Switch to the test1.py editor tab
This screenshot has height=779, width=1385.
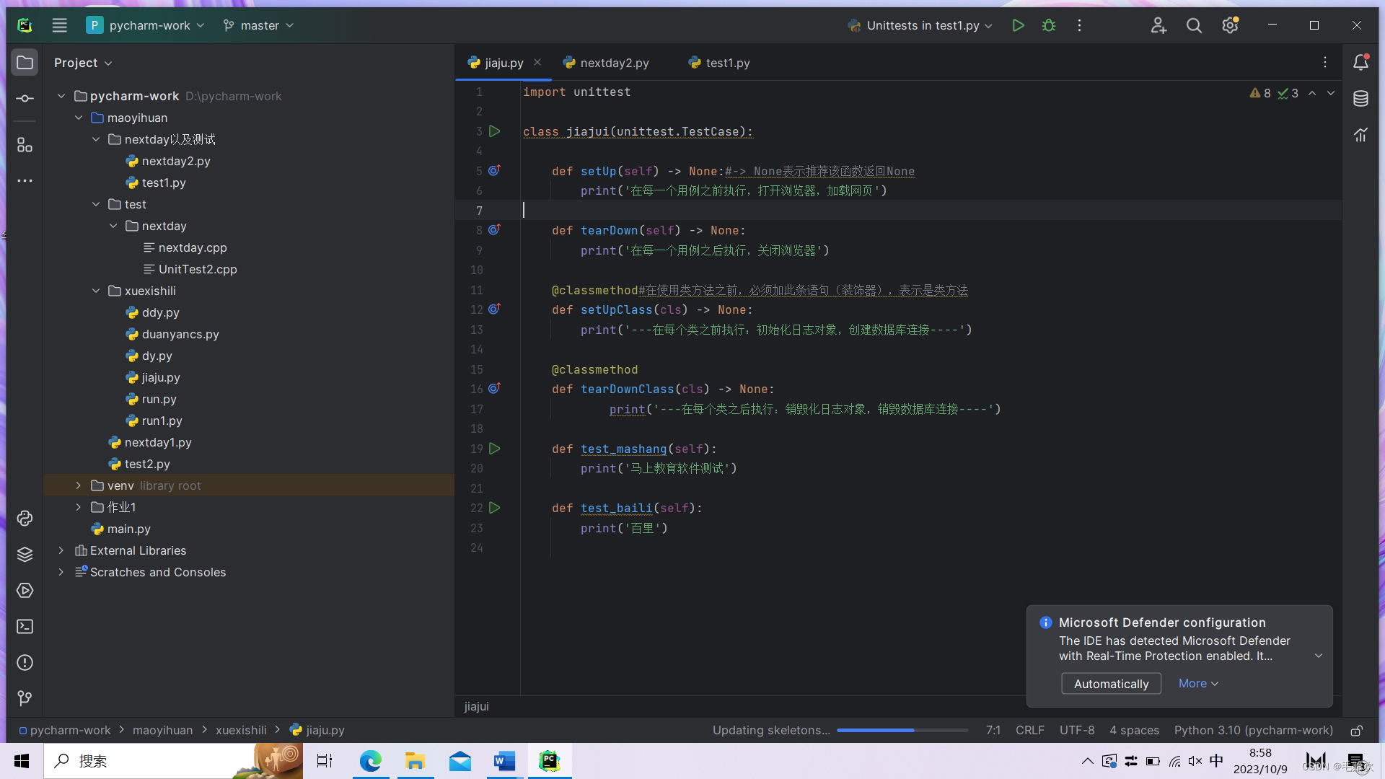[727, 63]
